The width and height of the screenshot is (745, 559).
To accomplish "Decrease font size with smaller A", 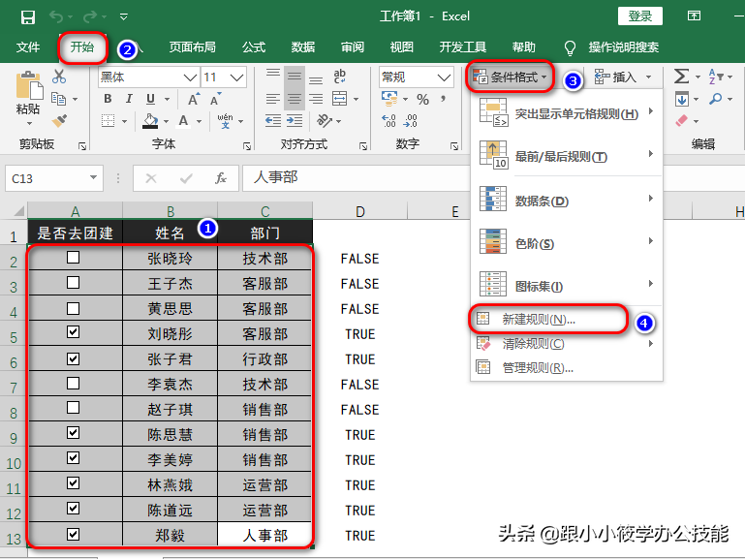I will [215, 99].
